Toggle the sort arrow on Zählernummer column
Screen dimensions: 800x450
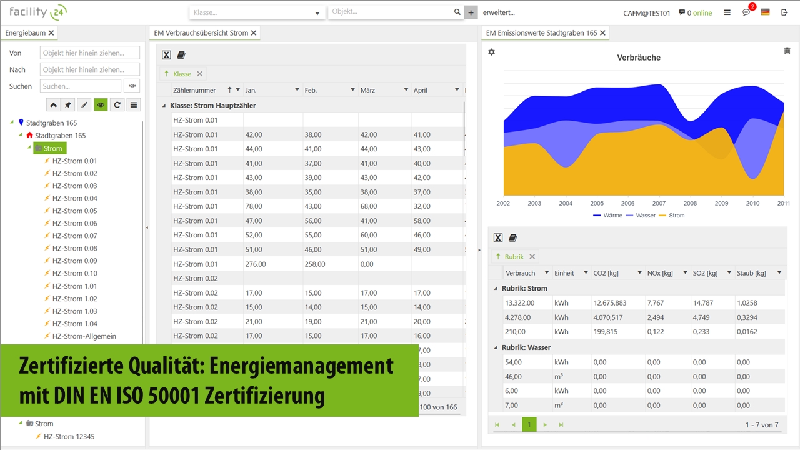(230, 90)
